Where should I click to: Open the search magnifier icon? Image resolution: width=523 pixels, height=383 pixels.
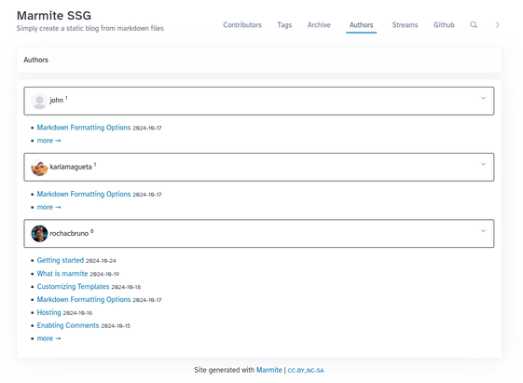474,25
